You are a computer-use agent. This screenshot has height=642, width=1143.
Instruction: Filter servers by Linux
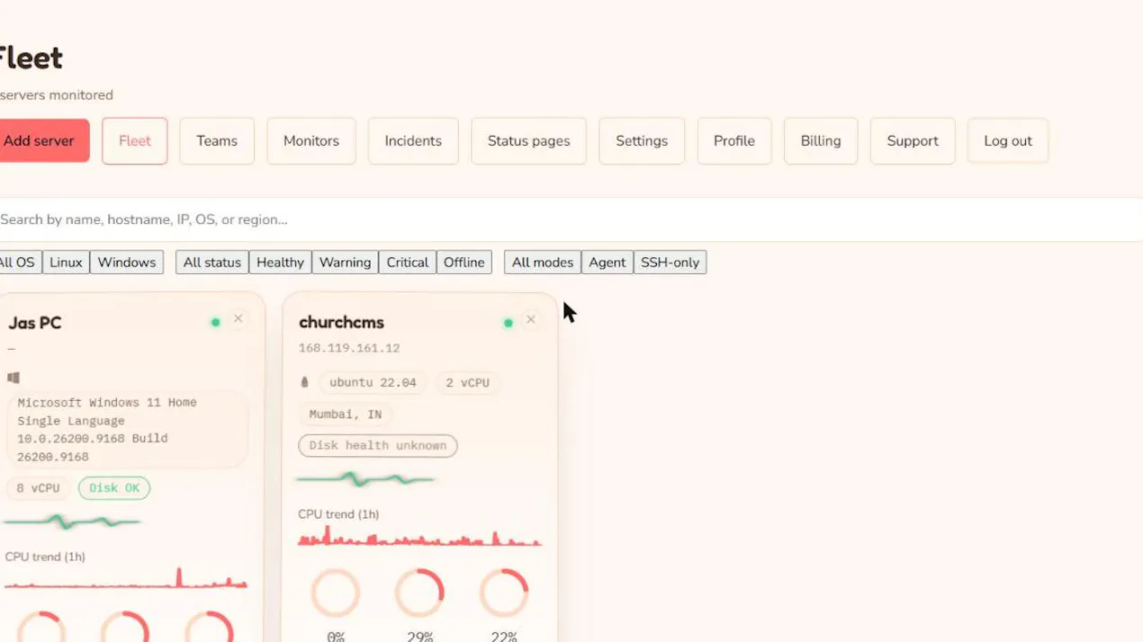[x=66, y=263]
